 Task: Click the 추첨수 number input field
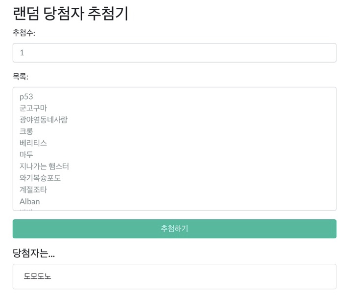(x=174, y=53)
